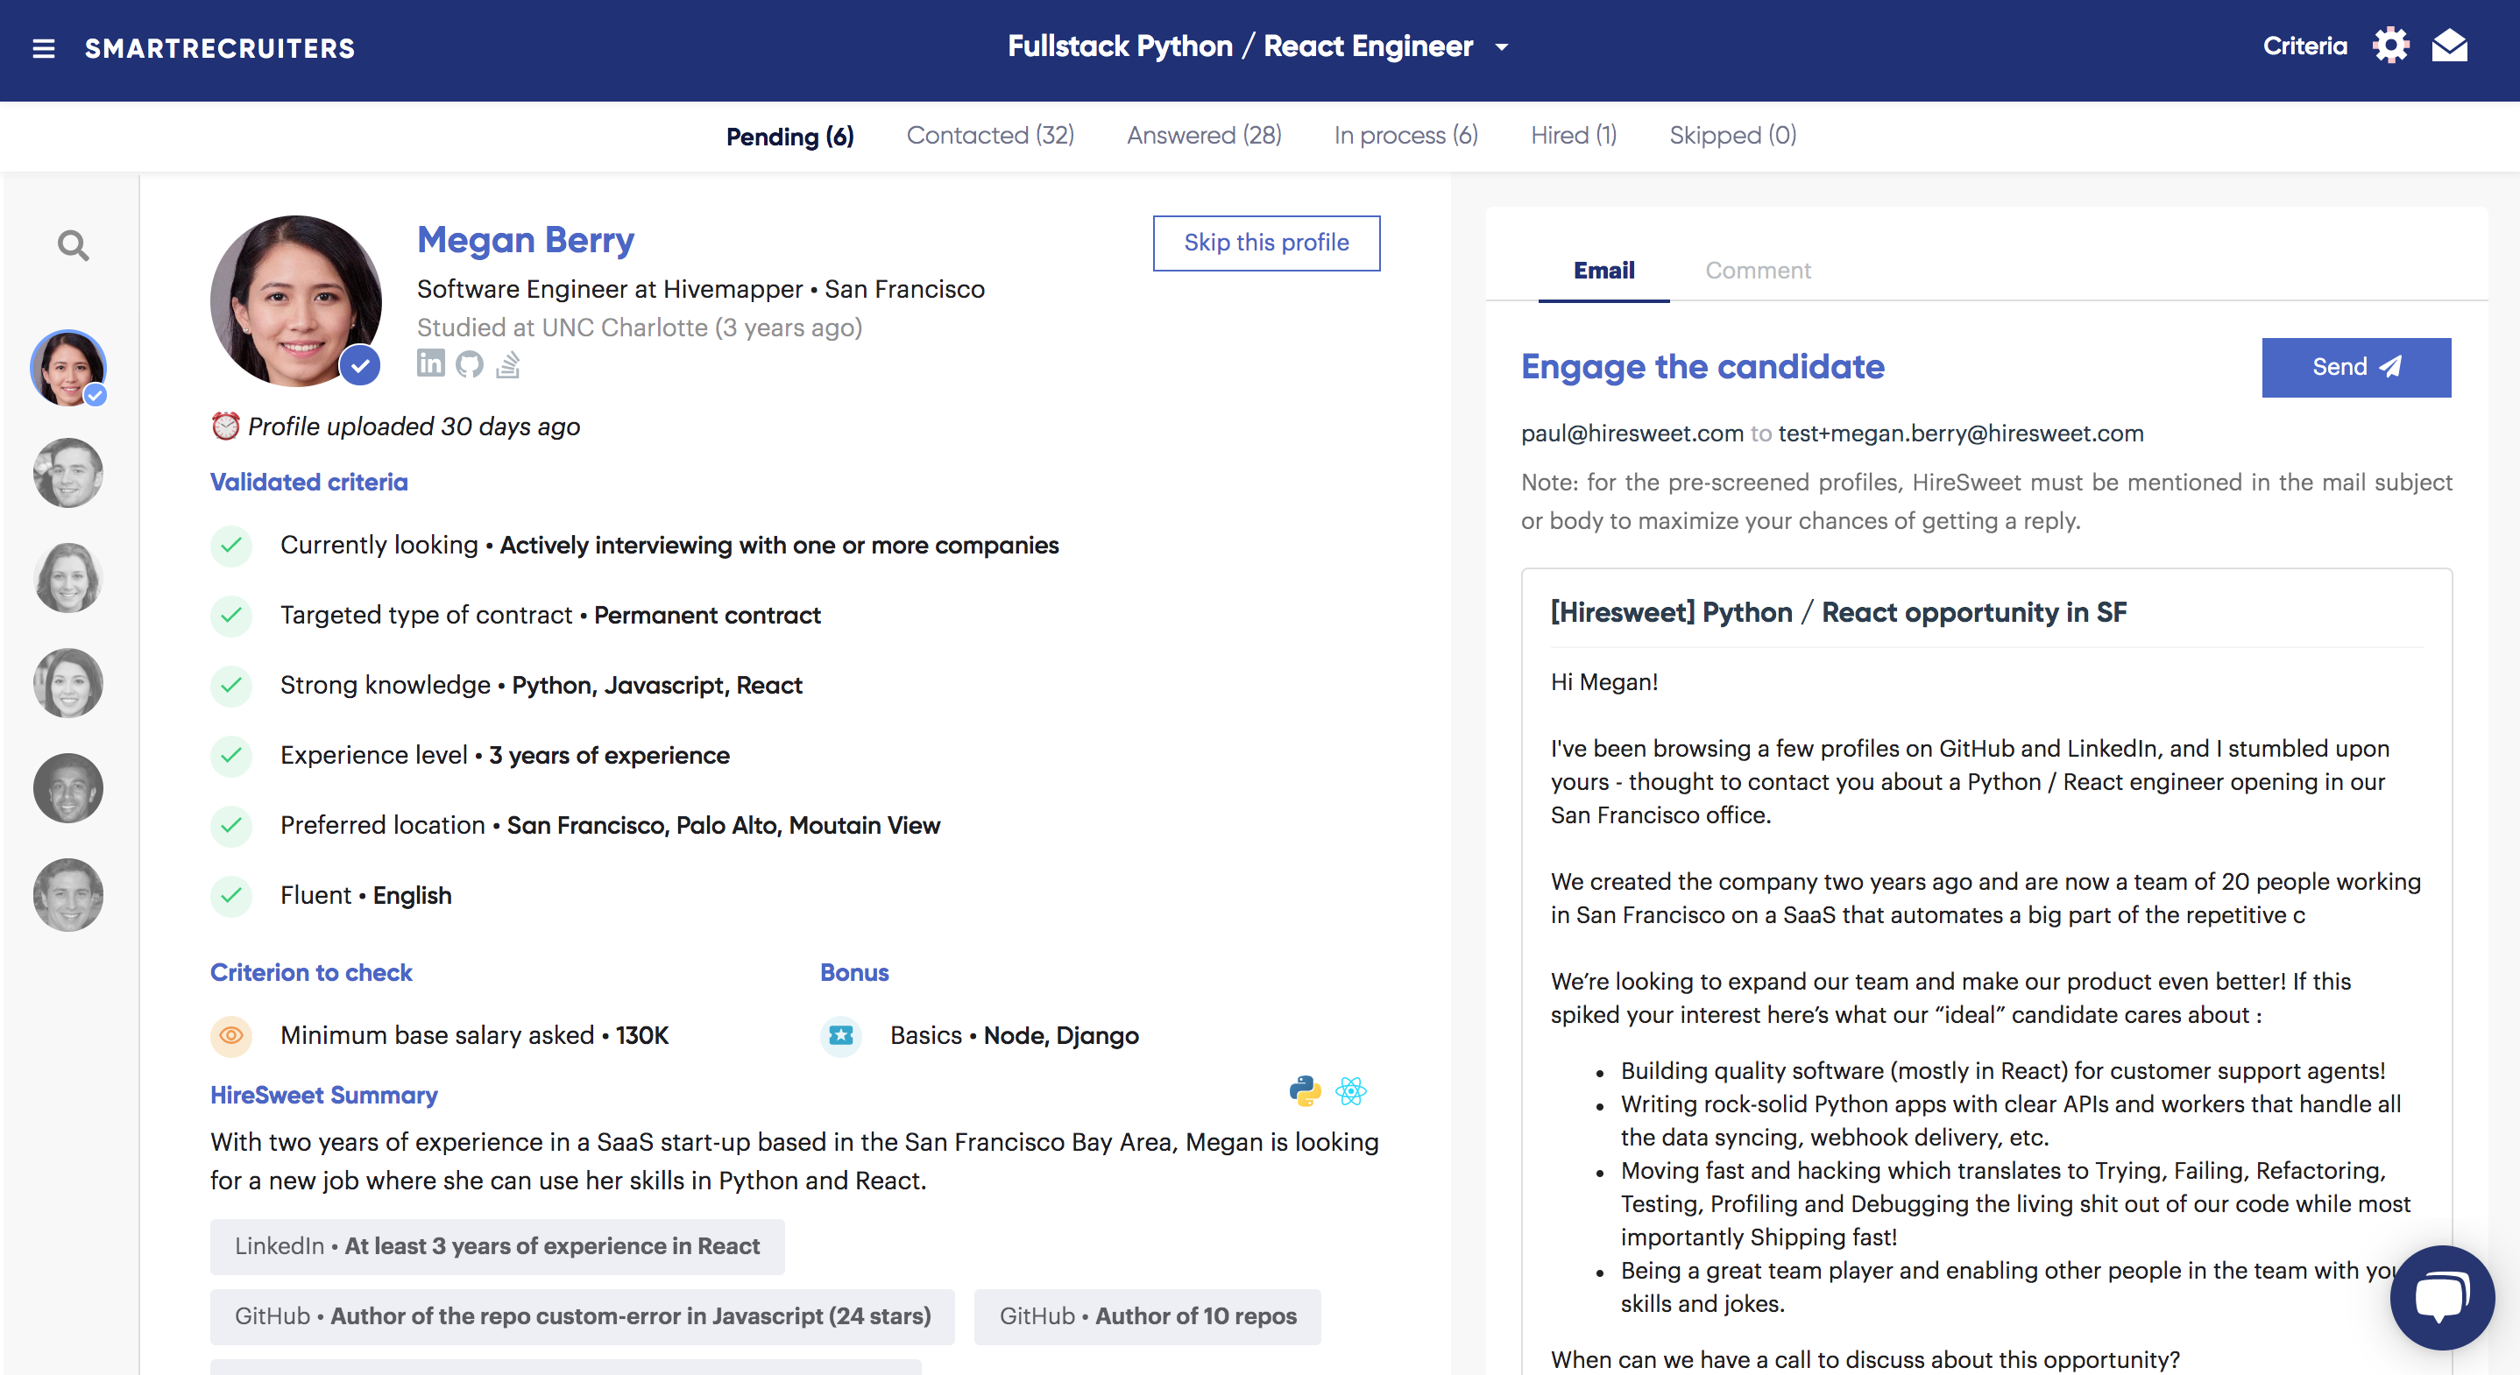Screen dimensions: 2520x1375
Task: Click the Send email button
Action: 2355,367
